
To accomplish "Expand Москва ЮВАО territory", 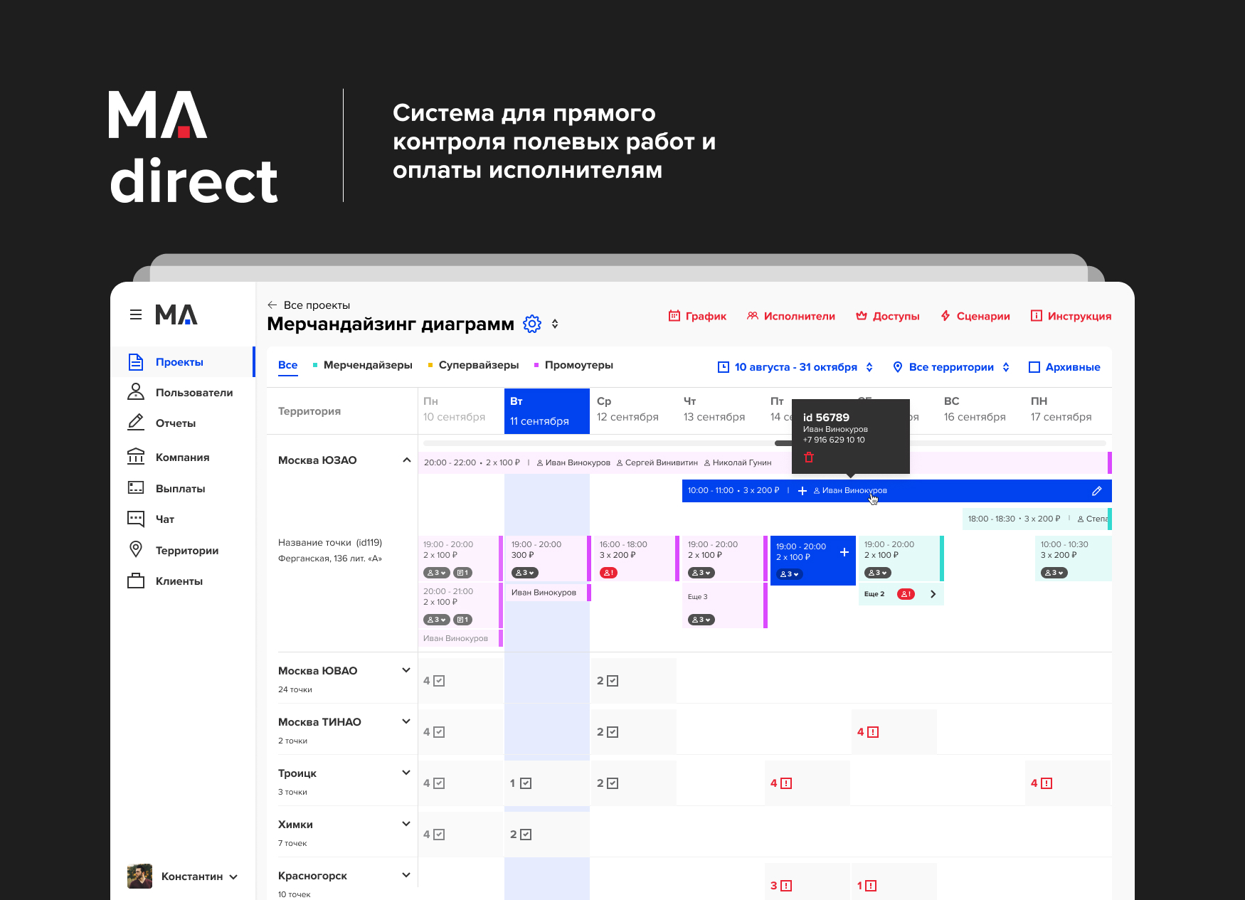I will coord(406,670).
